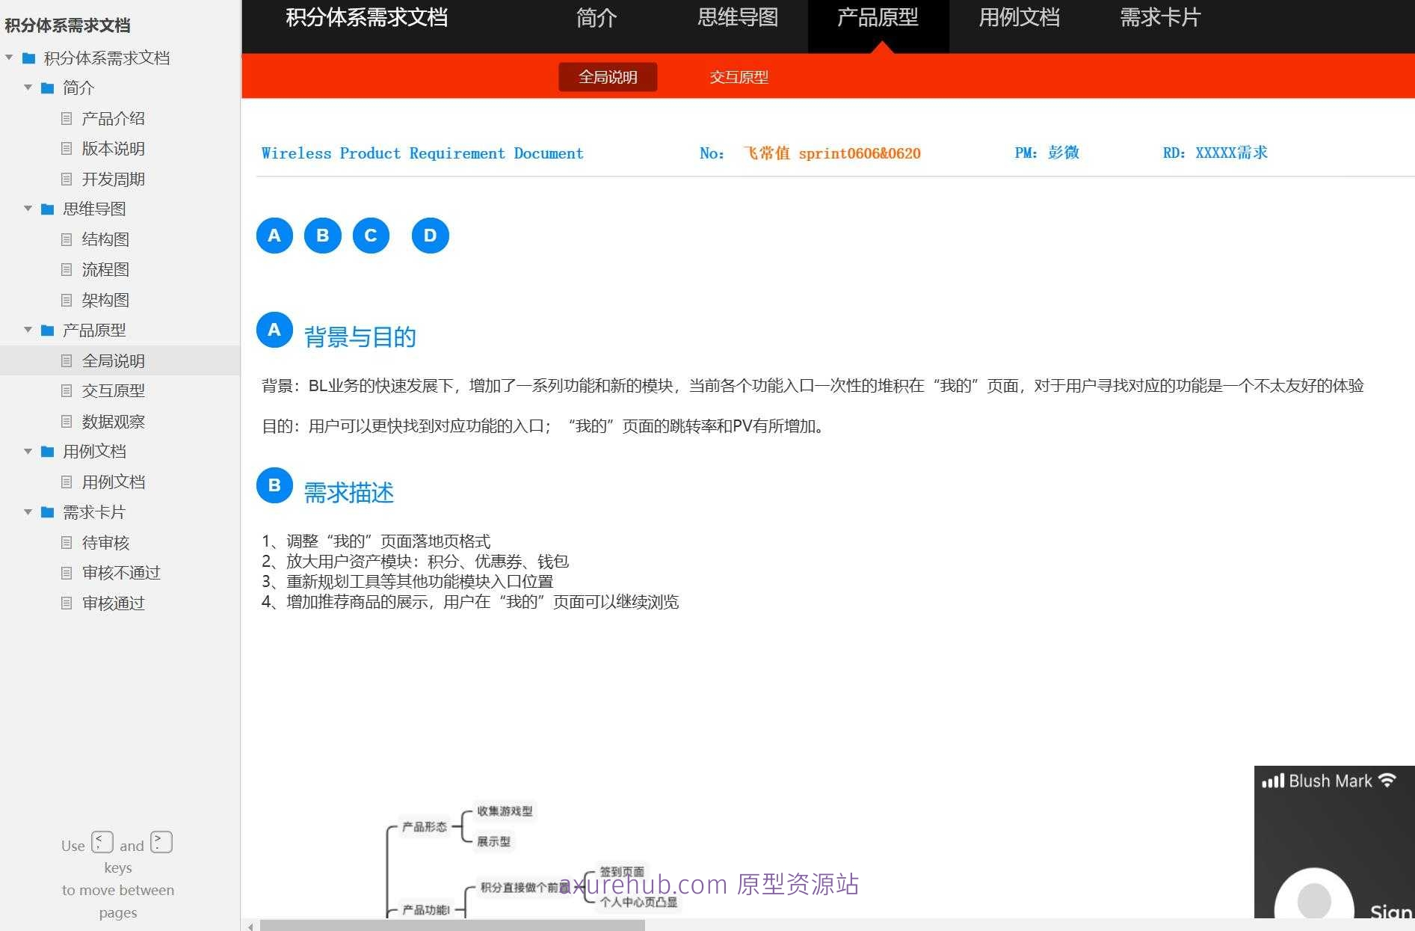Screen dimensions: 1415x931
Task: Collapse the 产品原型 tree node
Action: (x=28, y=330)
